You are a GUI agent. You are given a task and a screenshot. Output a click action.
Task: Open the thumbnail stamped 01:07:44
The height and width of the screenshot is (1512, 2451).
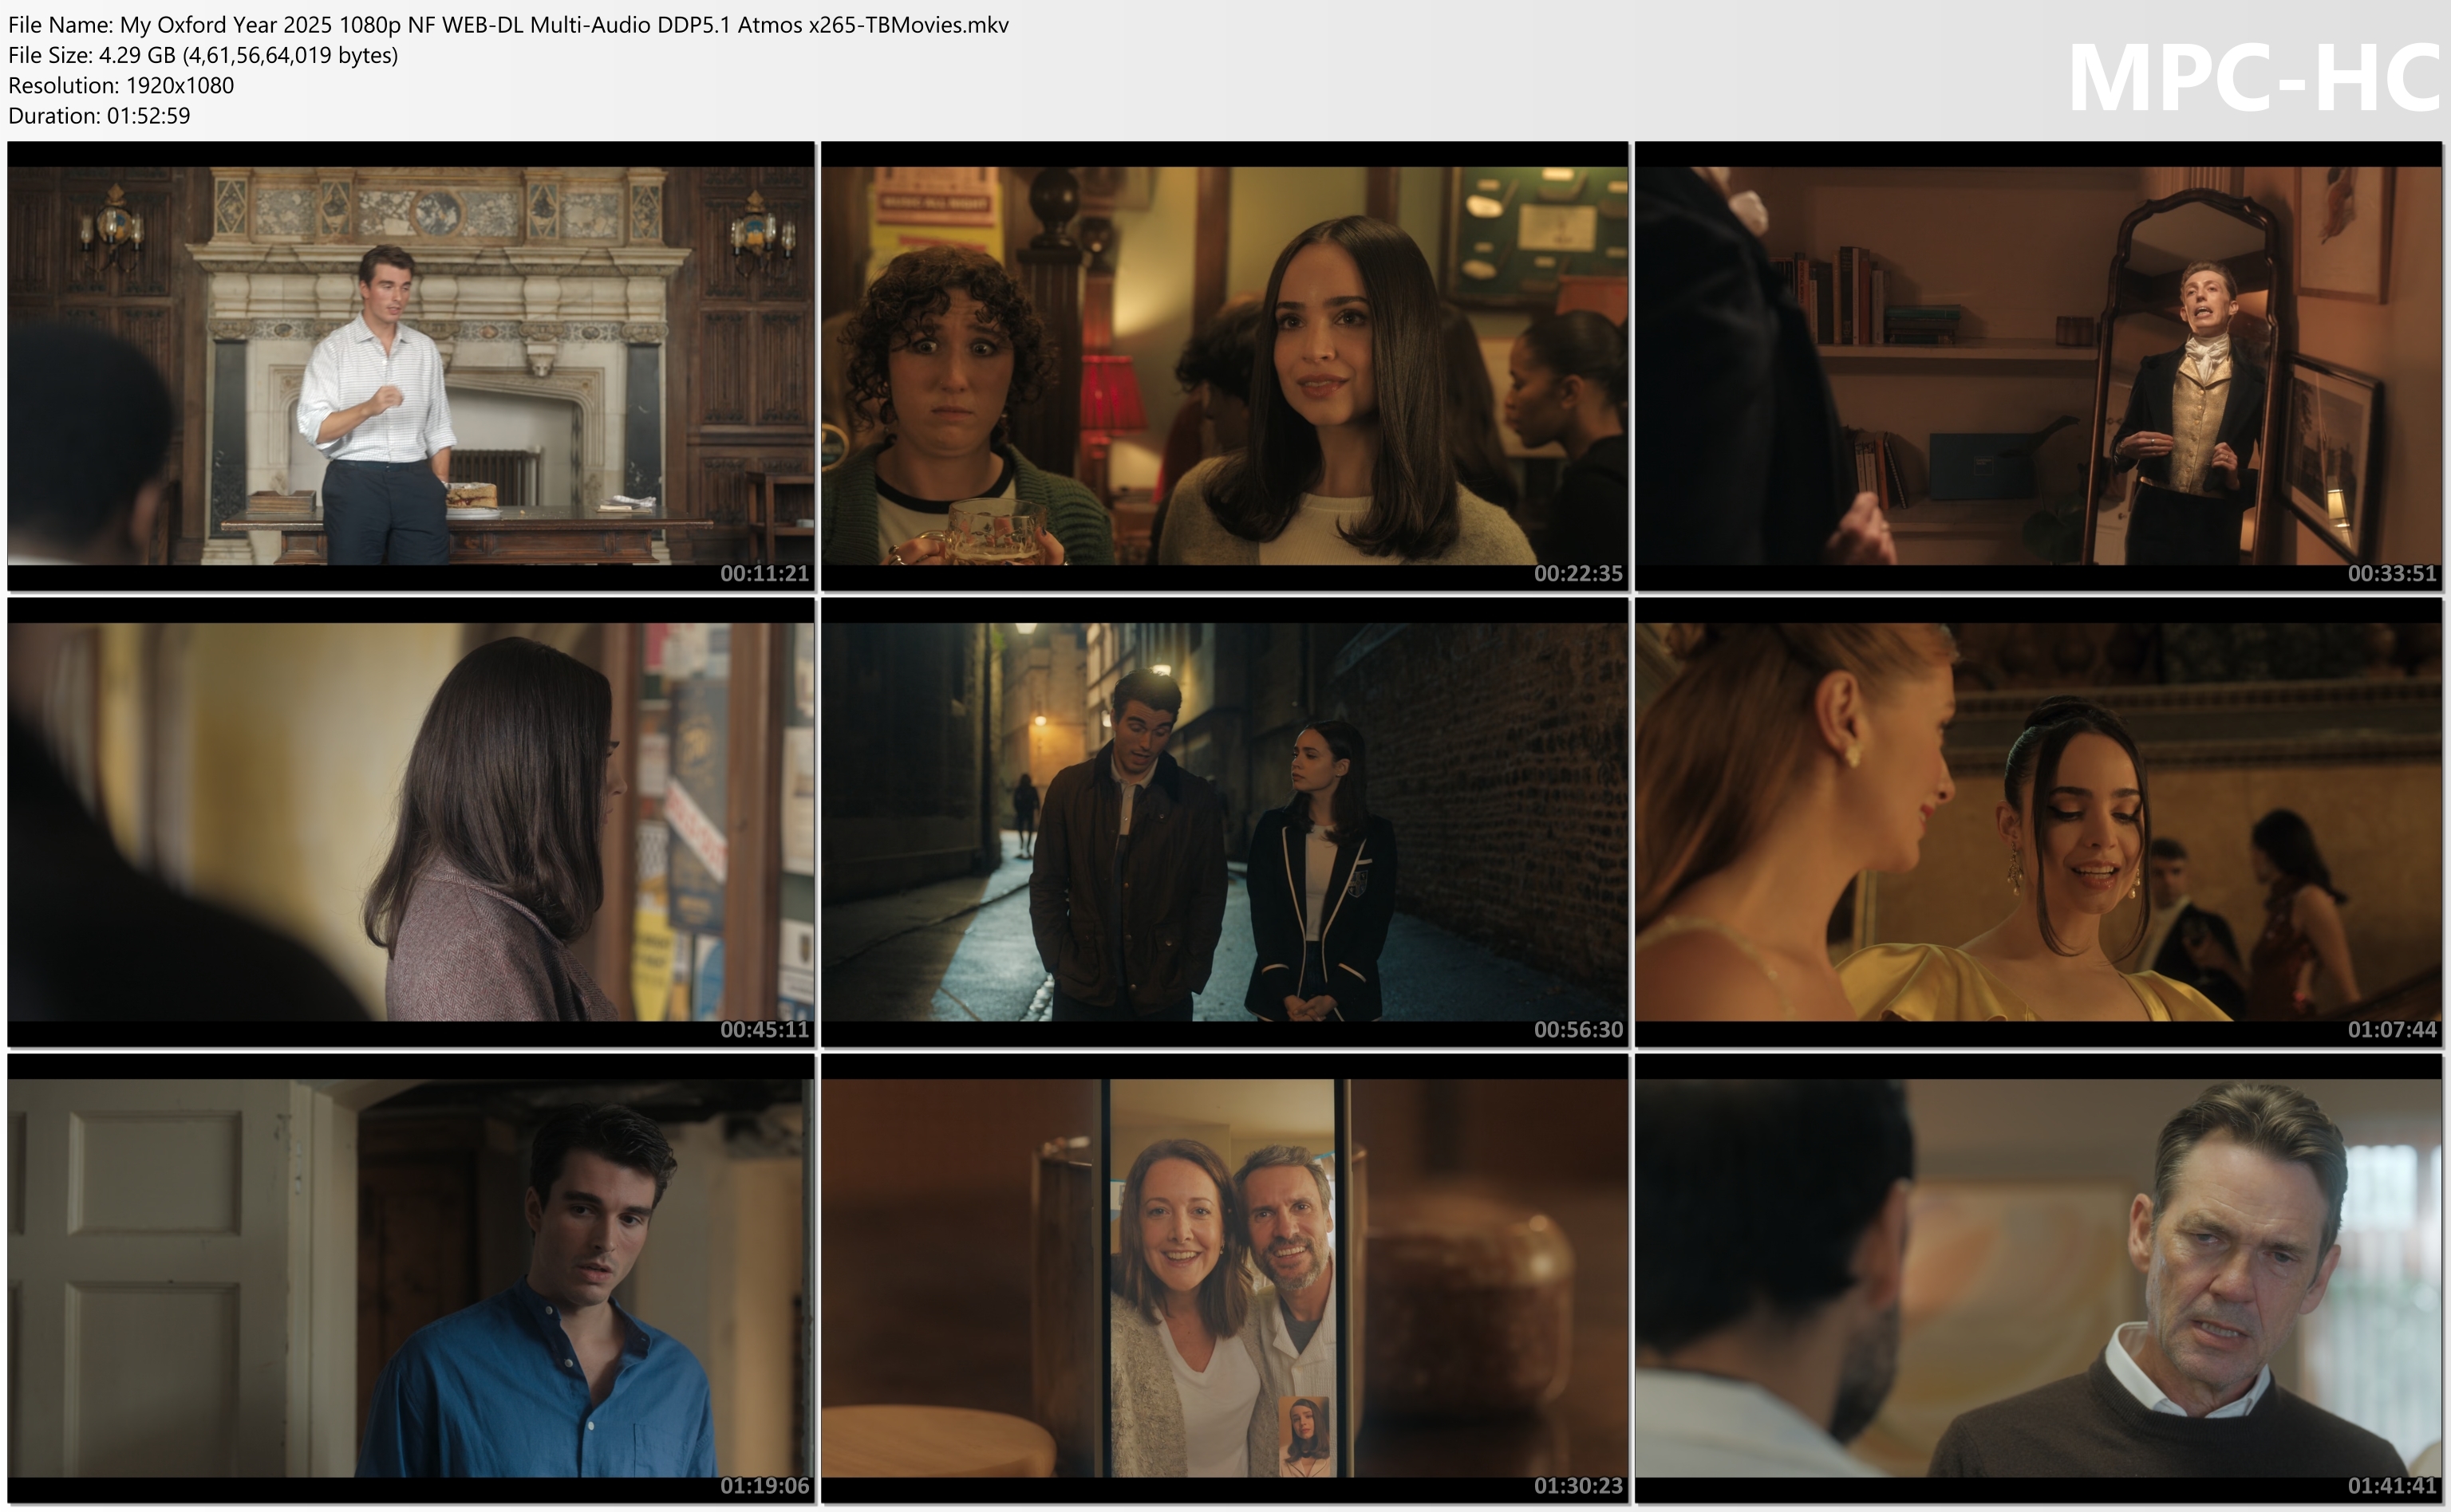pos(2039,822)
